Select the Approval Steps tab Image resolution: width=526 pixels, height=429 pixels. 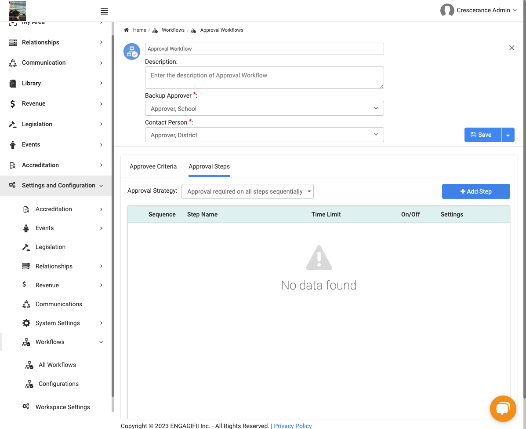tap(209, 167)
